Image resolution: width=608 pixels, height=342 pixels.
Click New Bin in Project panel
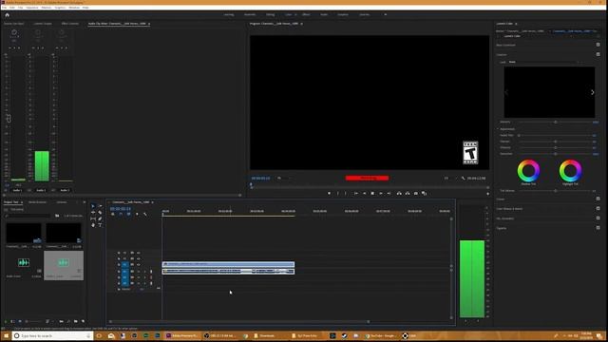76,321
